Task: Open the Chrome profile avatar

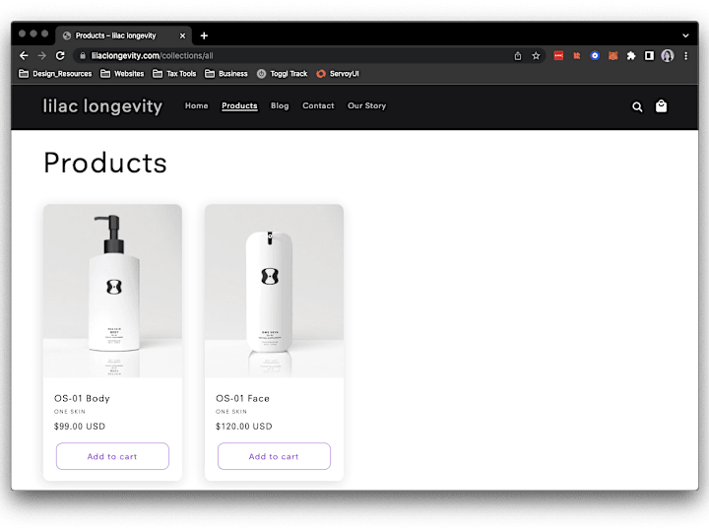Action: tap(668, 55)
